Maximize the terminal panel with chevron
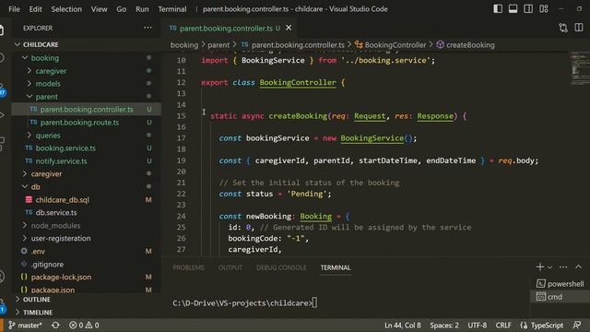The image size is (590, 332). (x=579, y=267)
